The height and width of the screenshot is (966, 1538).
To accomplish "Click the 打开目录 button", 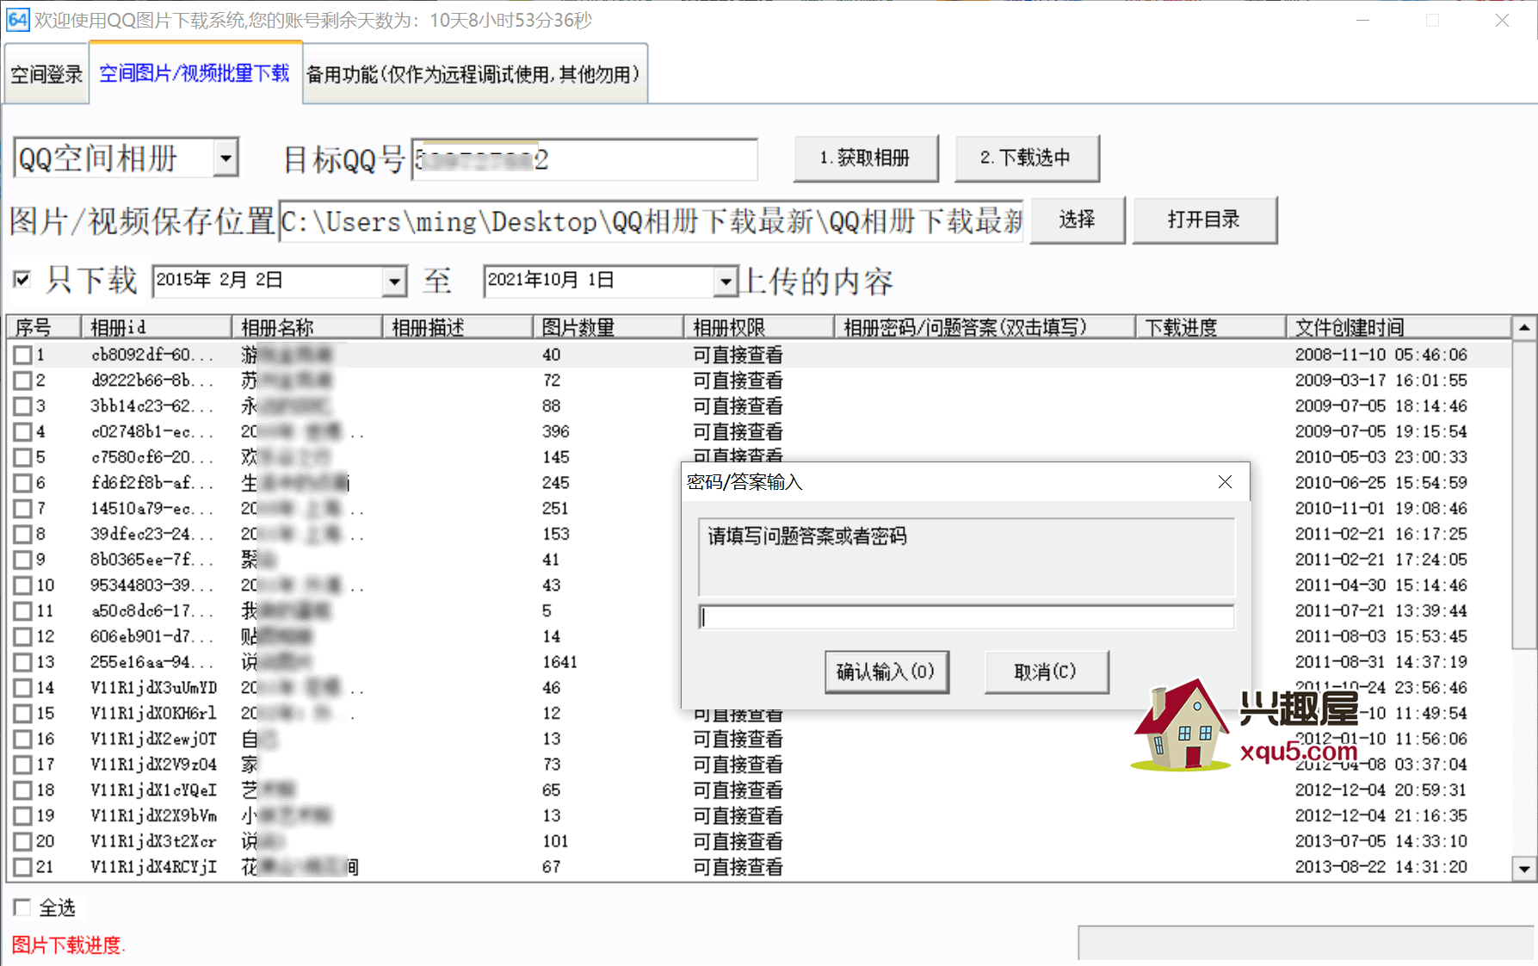I will click(x=1204, y=220).
